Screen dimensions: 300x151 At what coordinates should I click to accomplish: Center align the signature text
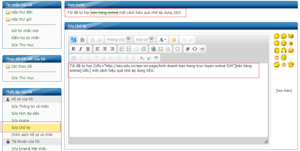[105, 49]
